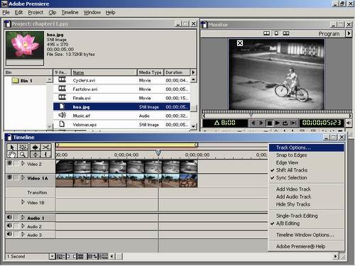
Task: Select the Range Select tool in Timeline
Action: 23,148
